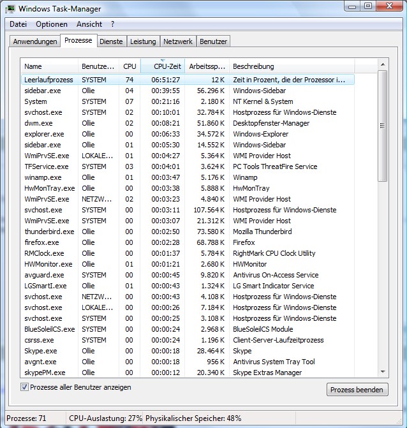The width and height of the screenshot is (407, 428).
Task: Select the firefox.exe process
Action: (x=188, y=242)
